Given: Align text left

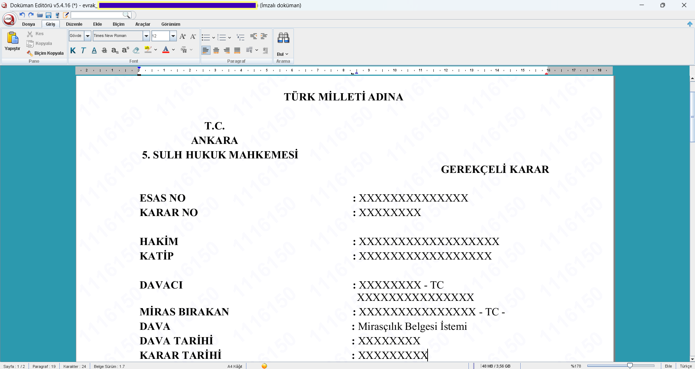Looking at the screenshot, I should pyautogui.click(x=206, y=50).
